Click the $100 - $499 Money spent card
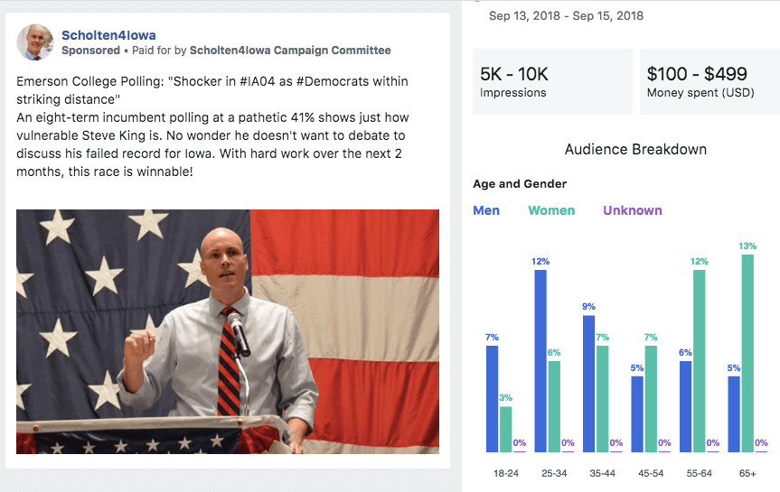The image size is (780, 492). 710,81
